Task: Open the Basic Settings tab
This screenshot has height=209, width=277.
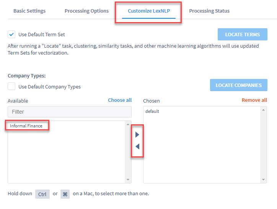Action: tap(29, 11)
